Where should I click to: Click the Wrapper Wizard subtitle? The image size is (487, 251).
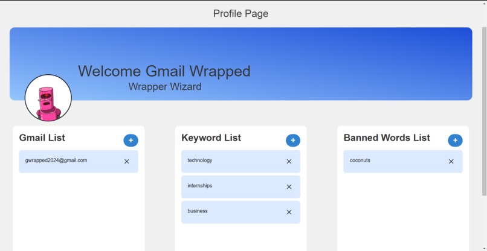(x=165, y=86)
